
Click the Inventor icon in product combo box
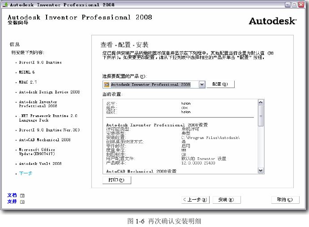pos(107,84)
